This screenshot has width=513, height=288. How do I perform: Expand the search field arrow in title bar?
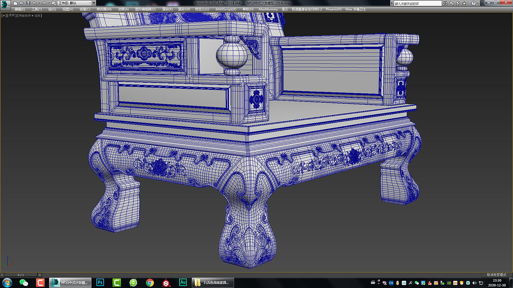392,3
